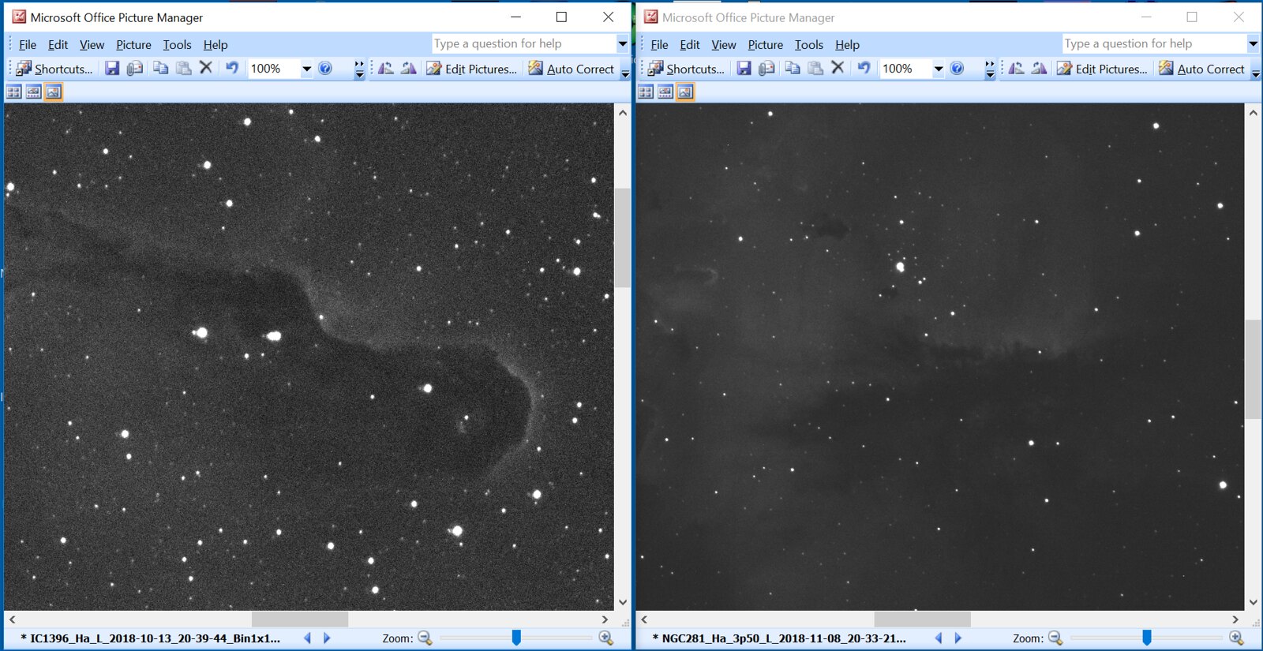Select Single Picture view in left window
Image resolution: width=1263 pixels, height=651 pixels.
click(x=53, y=92)
